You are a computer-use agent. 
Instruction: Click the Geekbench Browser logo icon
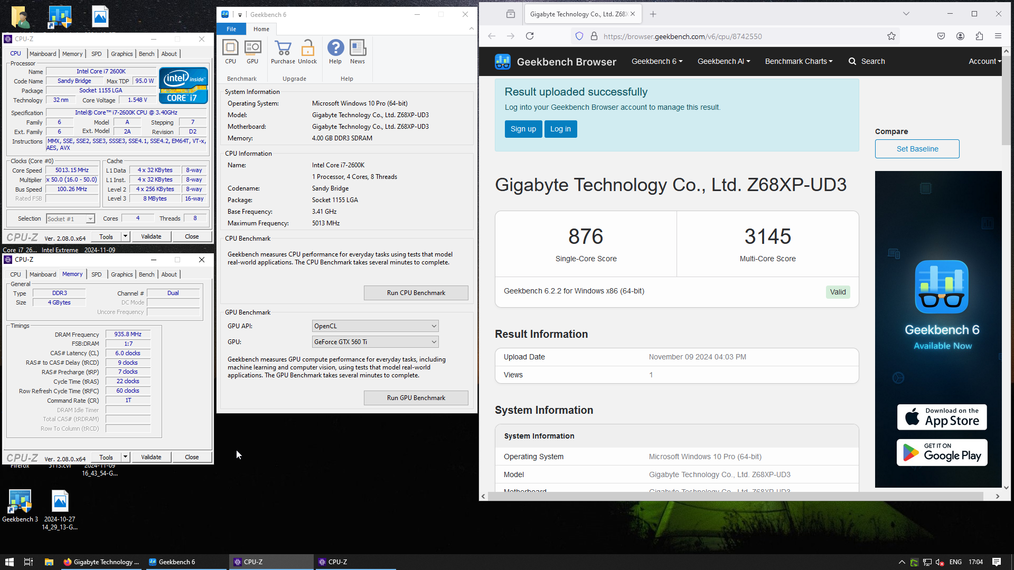pos(503,62)
